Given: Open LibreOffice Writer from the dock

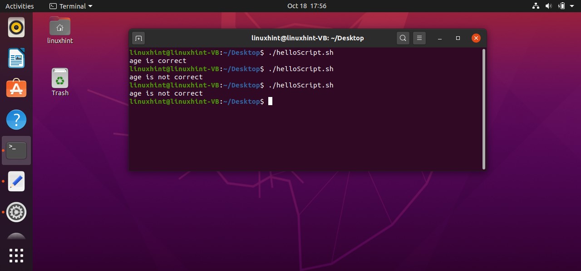Looking at the screenshot, I should (16, 58).
